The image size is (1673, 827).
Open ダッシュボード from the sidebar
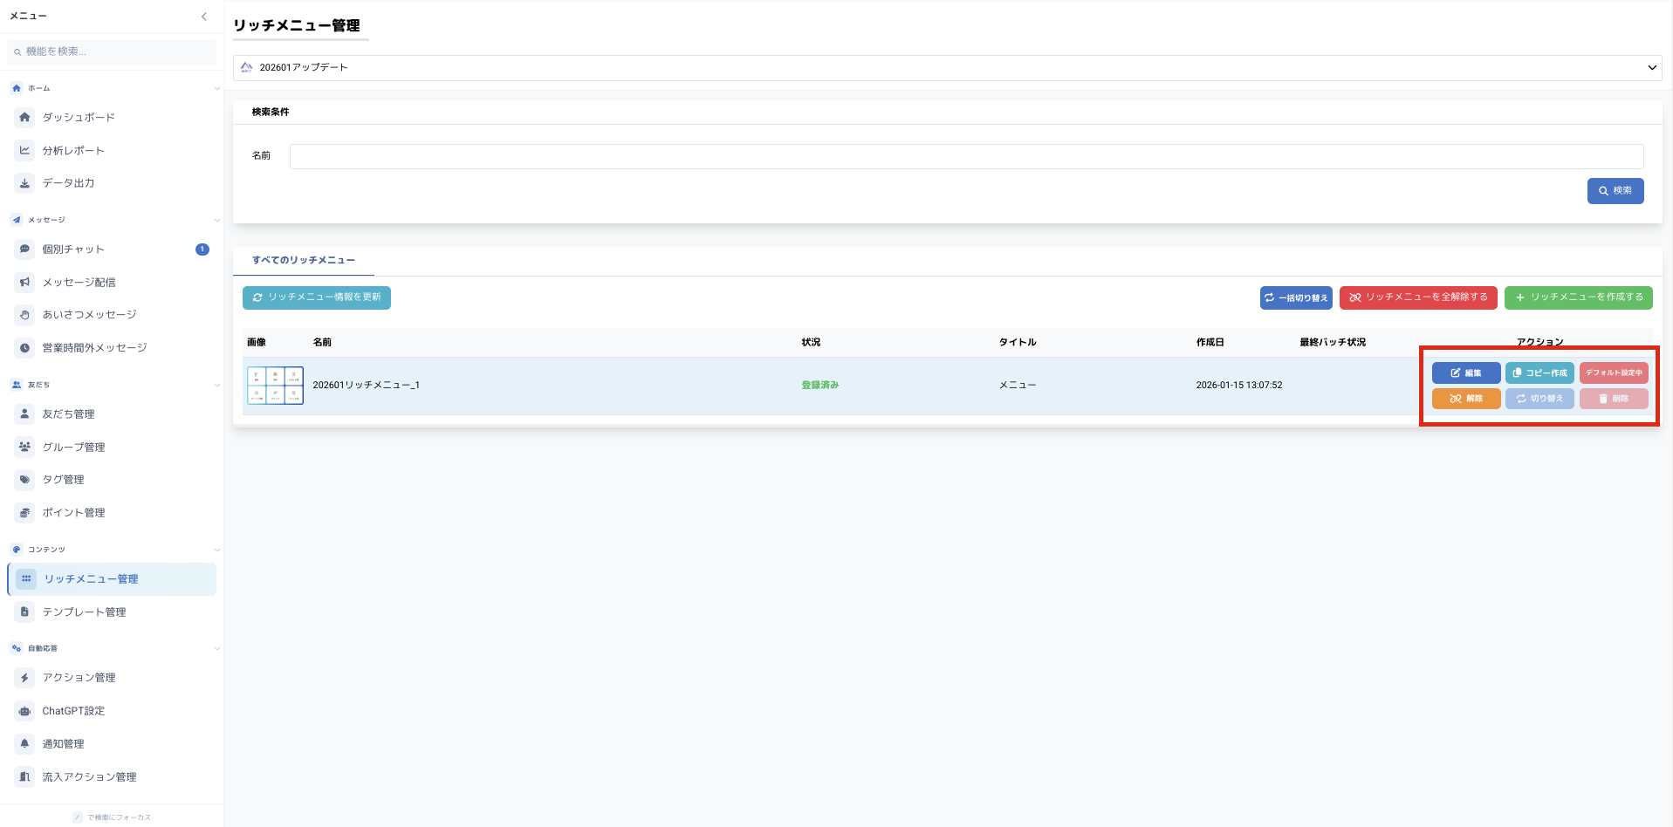pos(79,117)
